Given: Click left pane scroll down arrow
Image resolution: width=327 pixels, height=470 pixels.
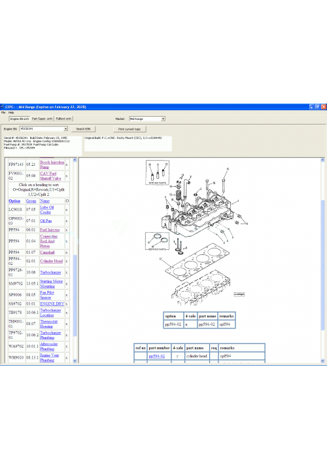Looking at the screenshot, I should coord(75,361).
